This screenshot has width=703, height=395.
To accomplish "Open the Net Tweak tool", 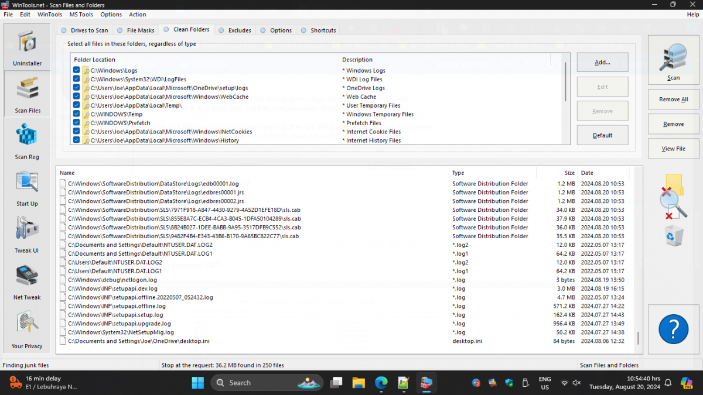I will point(27,281).
